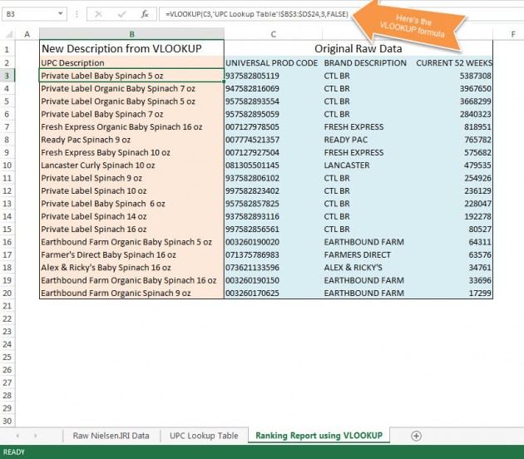Screen dimensions: 524x459
Task: Select cell 'Private Label Baby Spinach 5 oz'
Action: [x=131, y=76]
